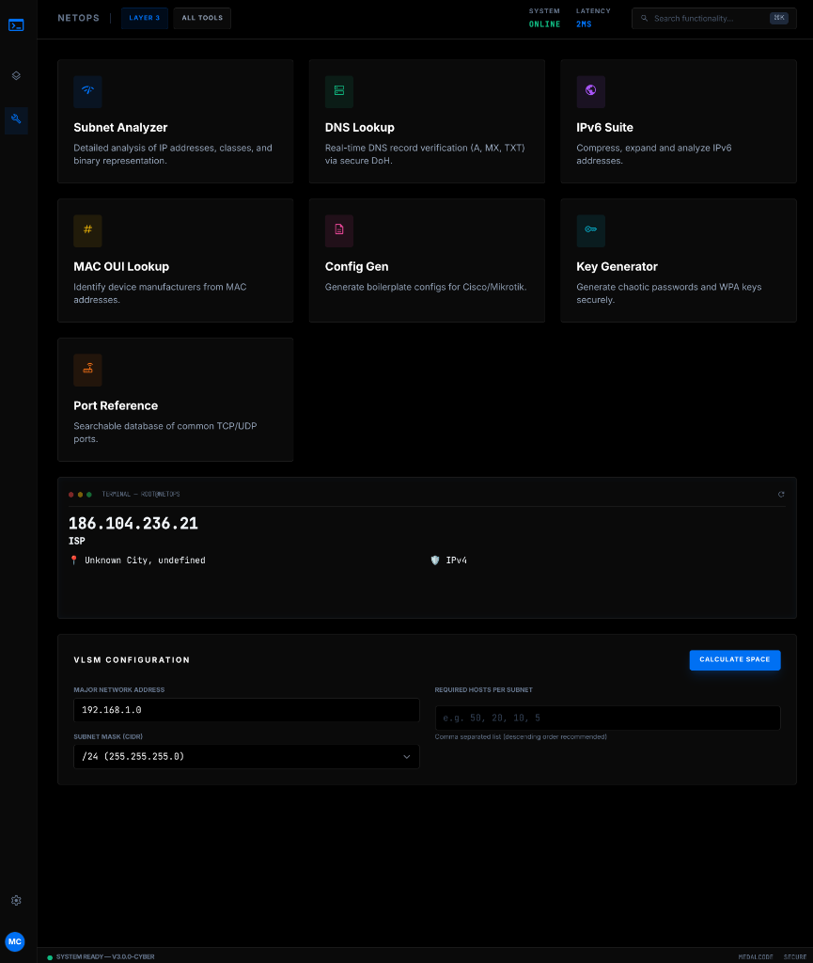The height and width of the screenshot is (963, 813).
Task: Click the settings gear at sidebar bottom
Action: (x=16, y=900)
